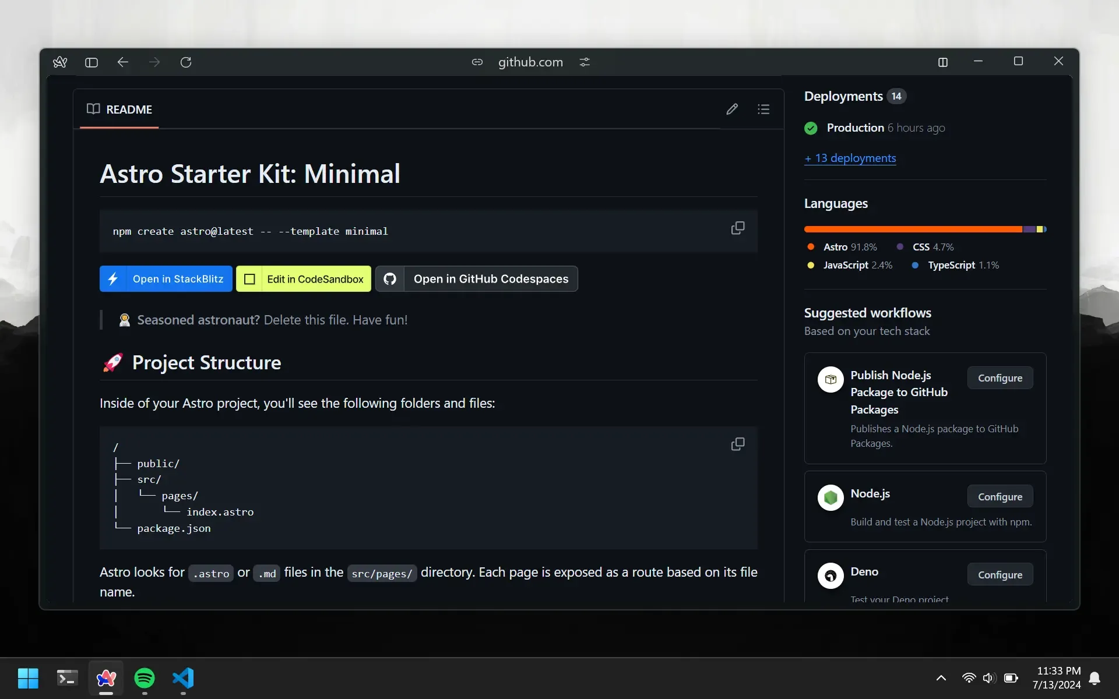
Task: Open Spotify from the taskbar
Action: click(145, 678)
